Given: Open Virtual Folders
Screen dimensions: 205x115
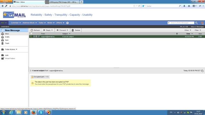Looking at the screenshot, I should (x=10, y=58).
